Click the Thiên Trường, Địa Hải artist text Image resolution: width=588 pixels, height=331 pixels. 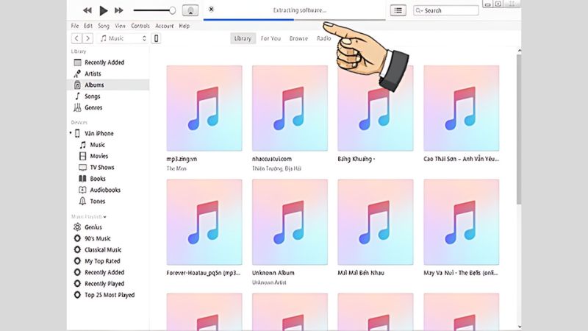coord(277,168)
